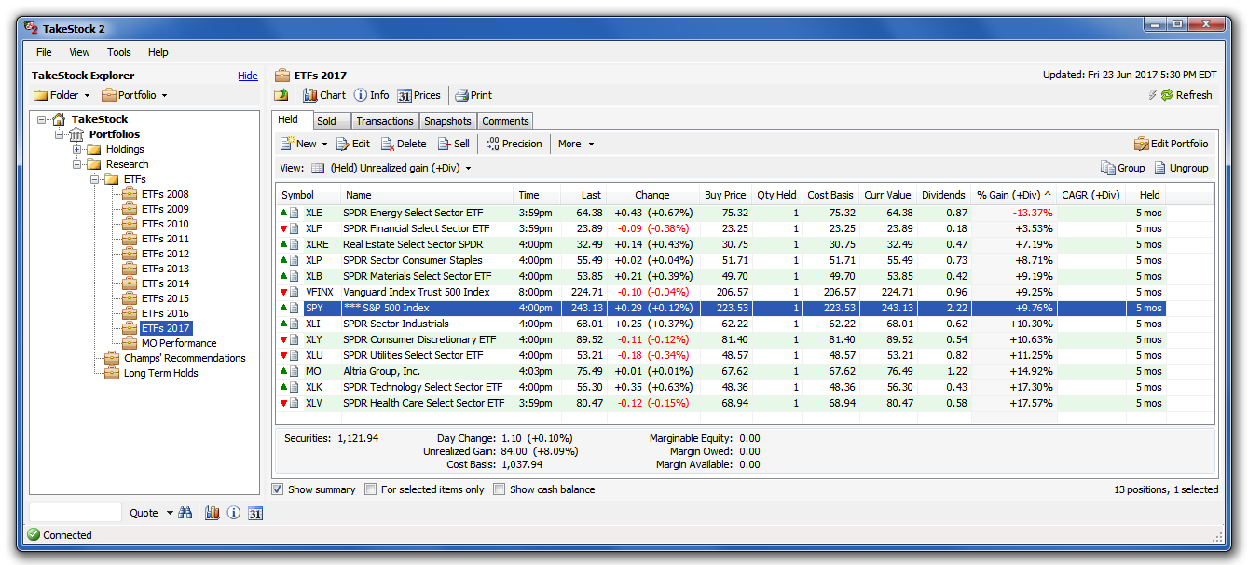Switch to the Snapshots tab
Viewport: 1248px width, 565px height.
pos(447,121)
